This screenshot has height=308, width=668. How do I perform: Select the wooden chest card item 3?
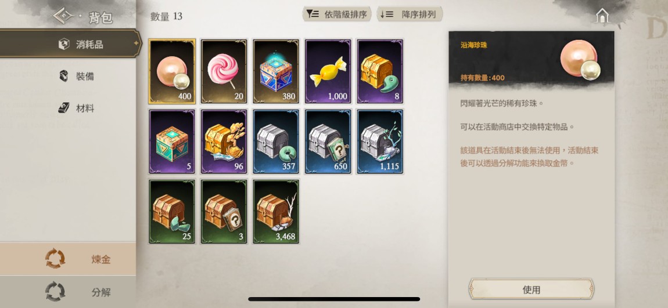click(224, 212)
